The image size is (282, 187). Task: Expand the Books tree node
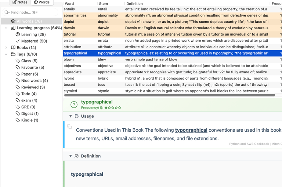click(x=6, y=48)
